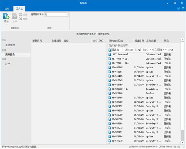Select the .NET Framework... row text
Viewport: 186px width, 149px height.
tap(122, 54)
